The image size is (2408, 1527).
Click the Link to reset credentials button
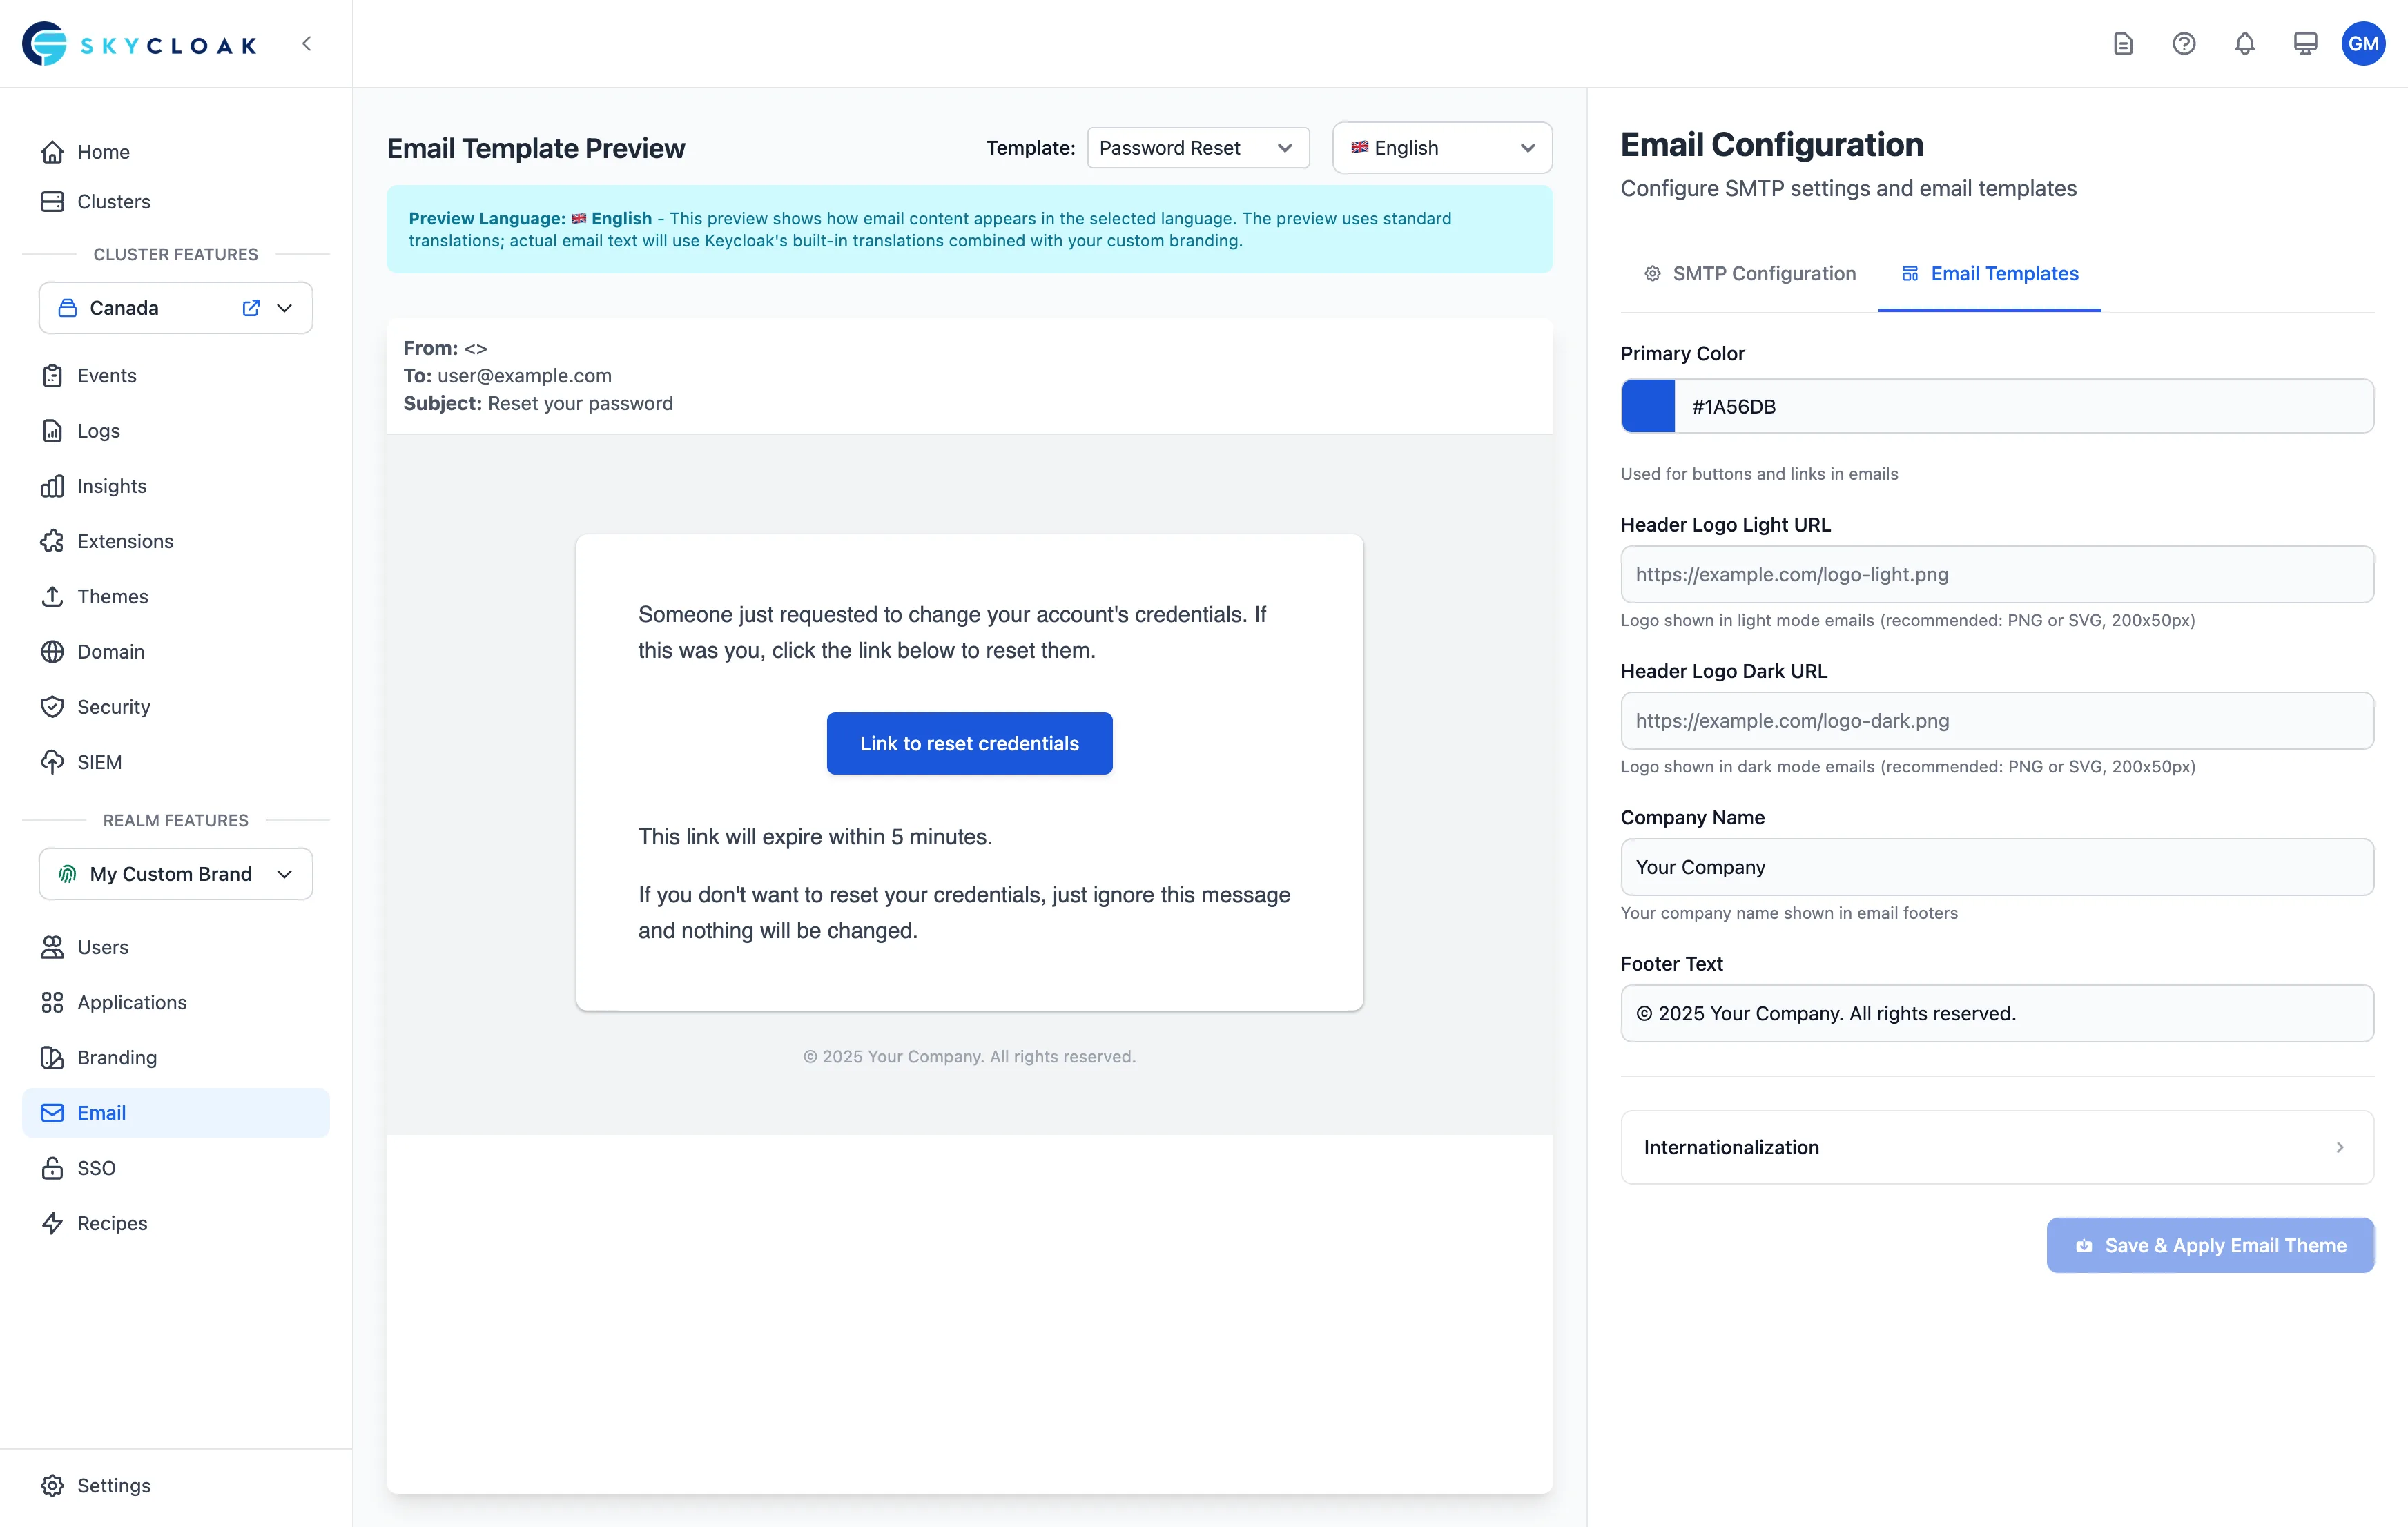pyautogui.click(x=969, y=743)
